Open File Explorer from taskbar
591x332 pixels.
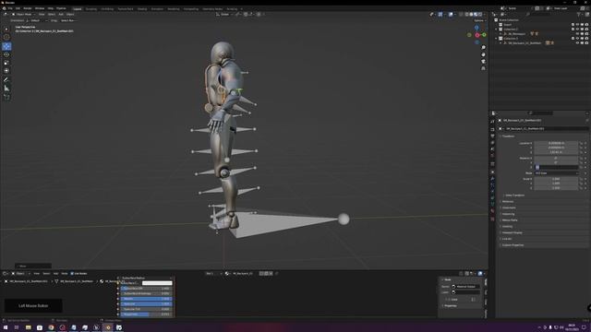point(29,327)
